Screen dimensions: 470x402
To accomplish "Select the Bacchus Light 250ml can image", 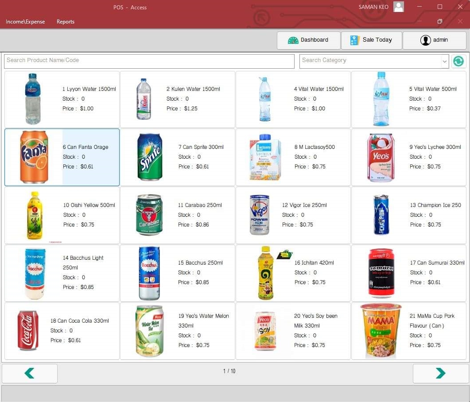I will point(35,274).
